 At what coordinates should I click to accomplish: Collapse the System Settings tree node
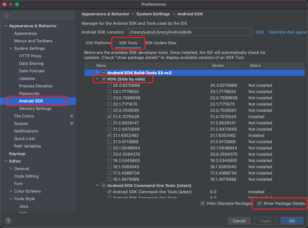point(11,48)
